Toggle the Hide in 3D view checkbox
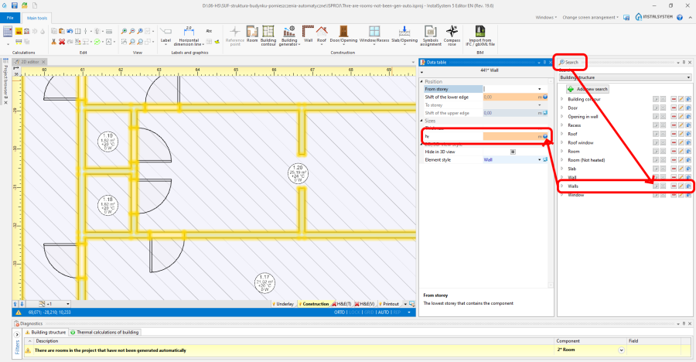 point(513,152)
